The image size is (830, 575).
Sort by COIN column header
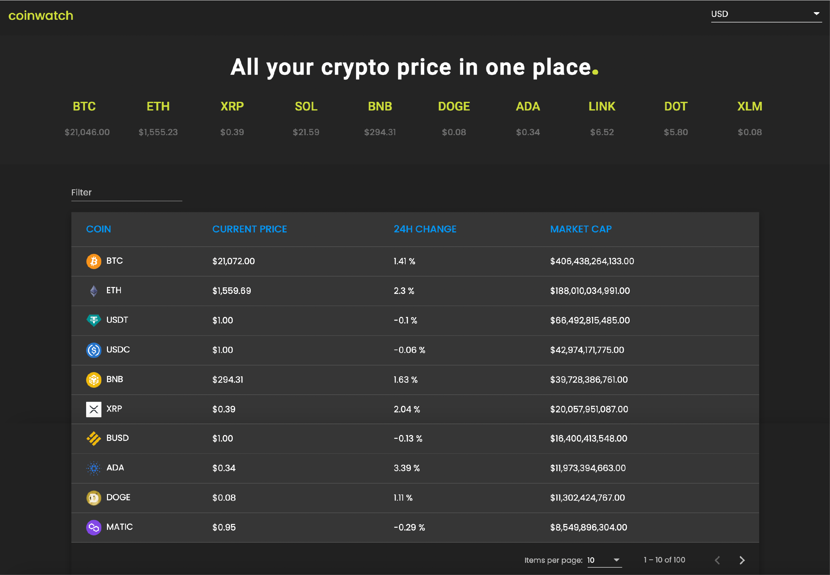(98, 229)
